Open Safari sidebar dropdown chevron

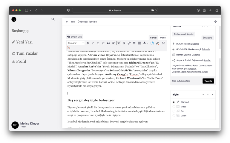point(31,10)
